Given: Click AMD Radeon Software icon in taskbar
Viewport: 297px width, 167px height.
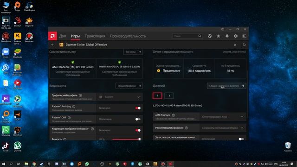Looking at the screenshot, I should click(170, 164).
